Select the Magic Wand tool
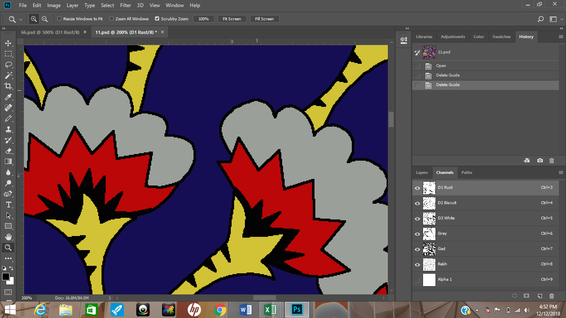Screen dimensions: 566x318 point(8,75)
